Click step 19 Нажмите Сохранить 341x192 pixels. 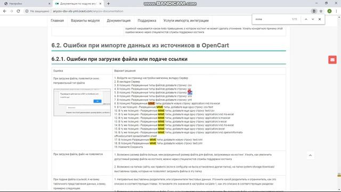coord(128,147)
